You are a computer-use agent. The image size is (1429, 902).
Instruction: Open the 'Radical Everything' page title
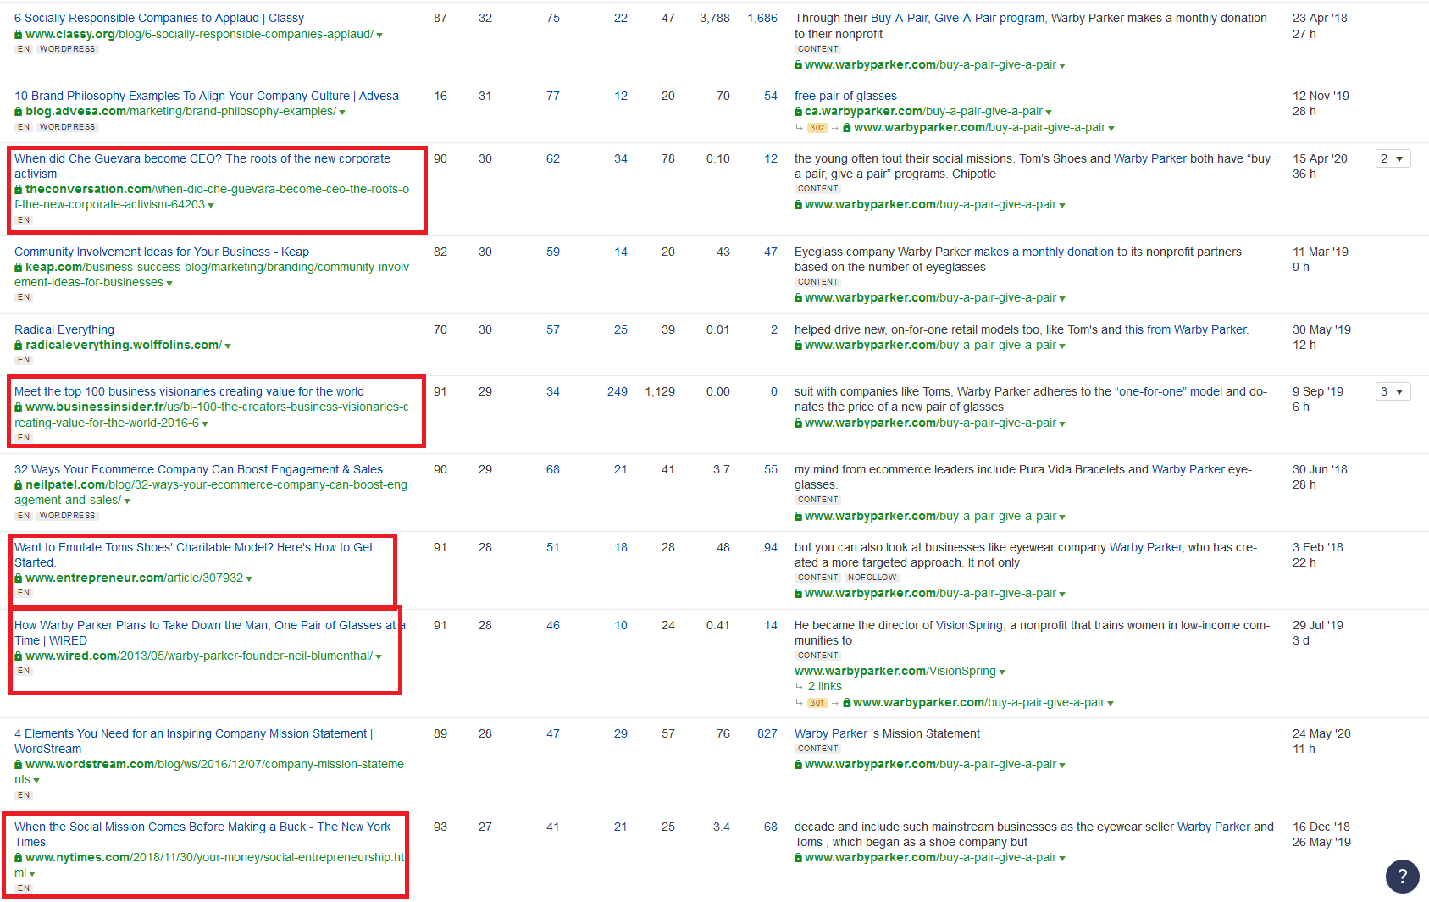[x=64, y=329]
